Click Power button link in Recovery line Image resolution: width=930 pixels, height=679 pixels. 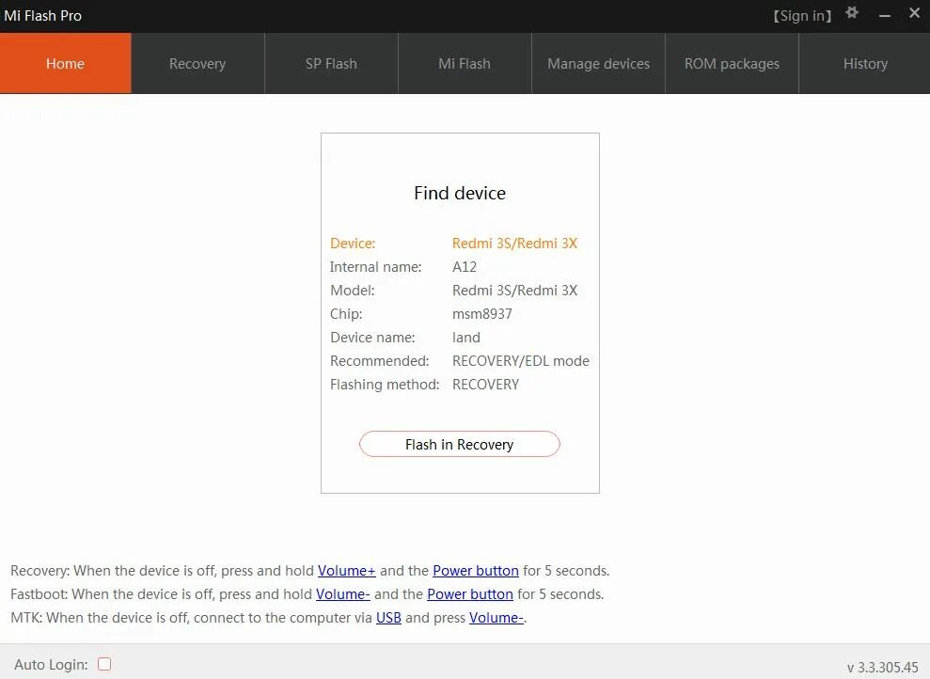pyautogui.click(x=476, y=571)
